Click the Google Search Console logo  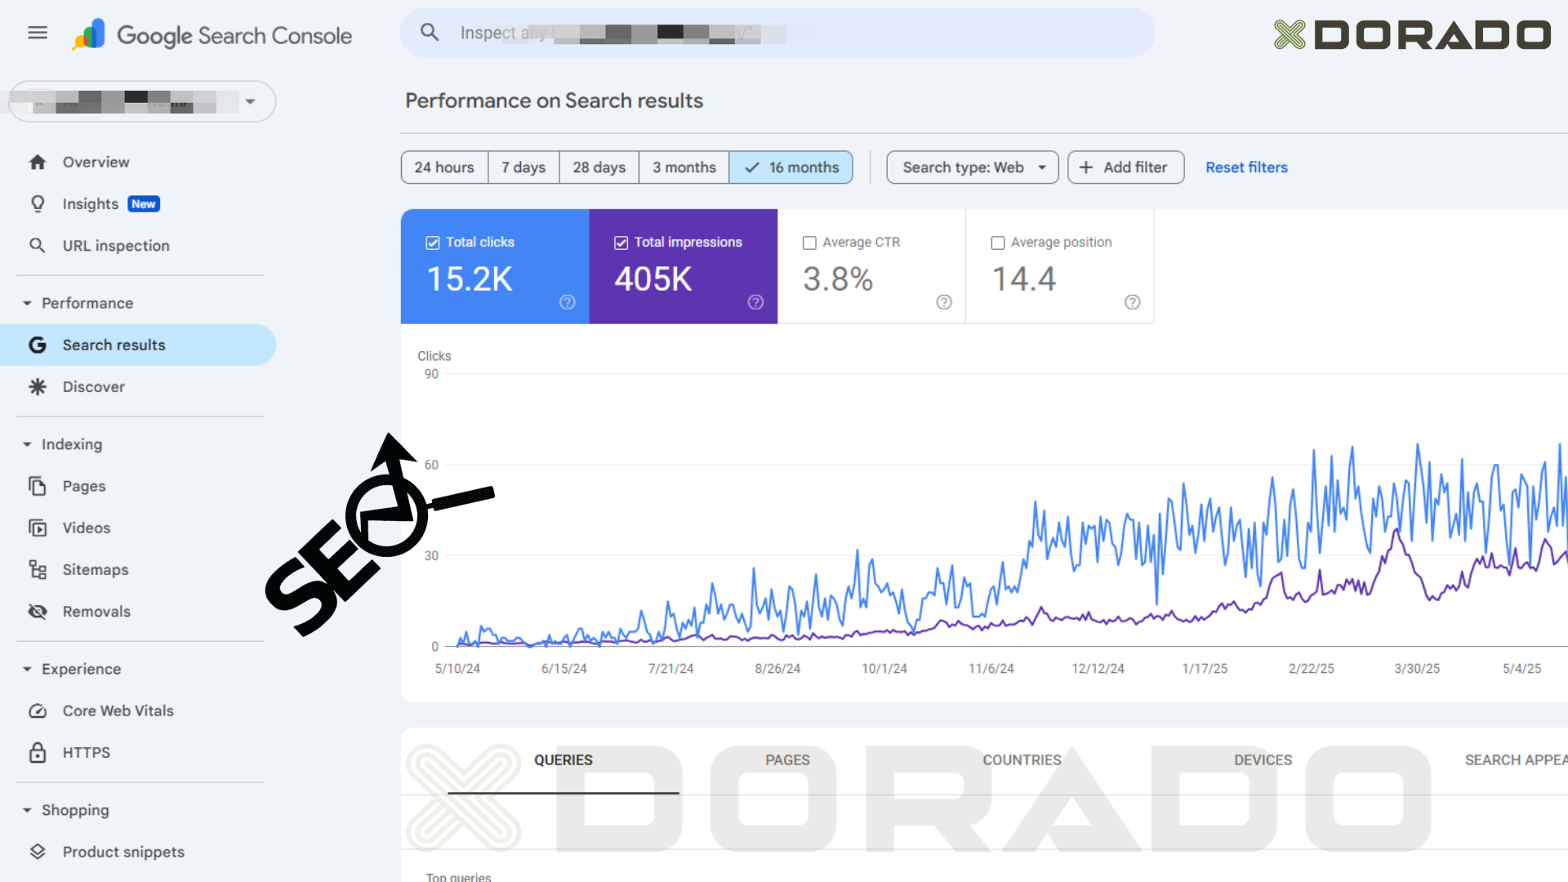click(x=212, y=35)
